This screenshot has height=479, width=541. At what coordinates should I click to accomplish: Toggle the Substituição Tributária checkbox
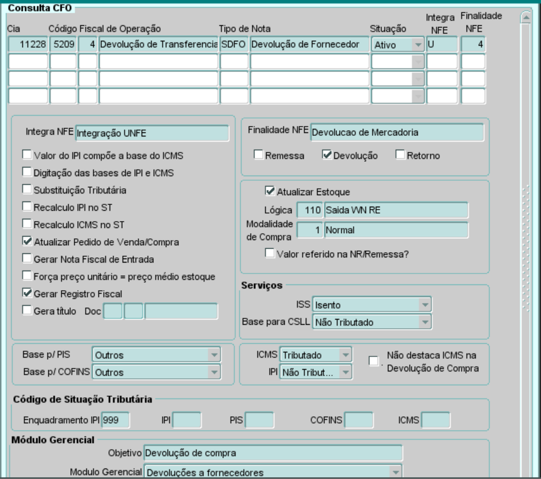pyautogui.click(x=27, y=189)
